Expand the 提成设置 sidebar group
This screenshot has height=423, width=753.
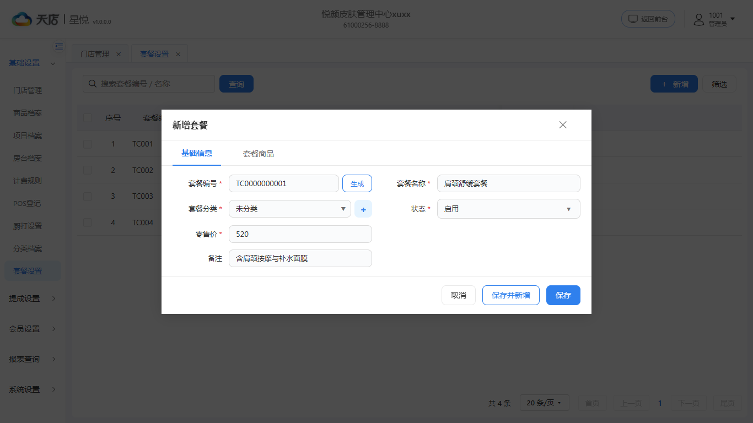[32, 299]
